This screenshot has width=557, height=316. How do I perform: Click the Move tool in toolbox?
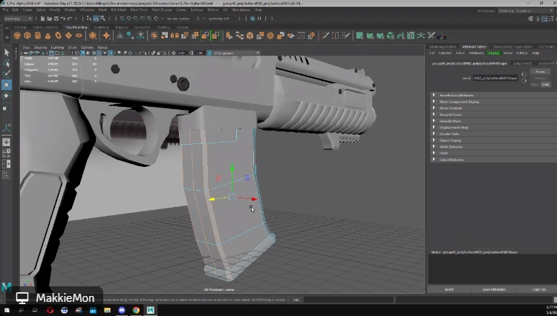(7, 85)
